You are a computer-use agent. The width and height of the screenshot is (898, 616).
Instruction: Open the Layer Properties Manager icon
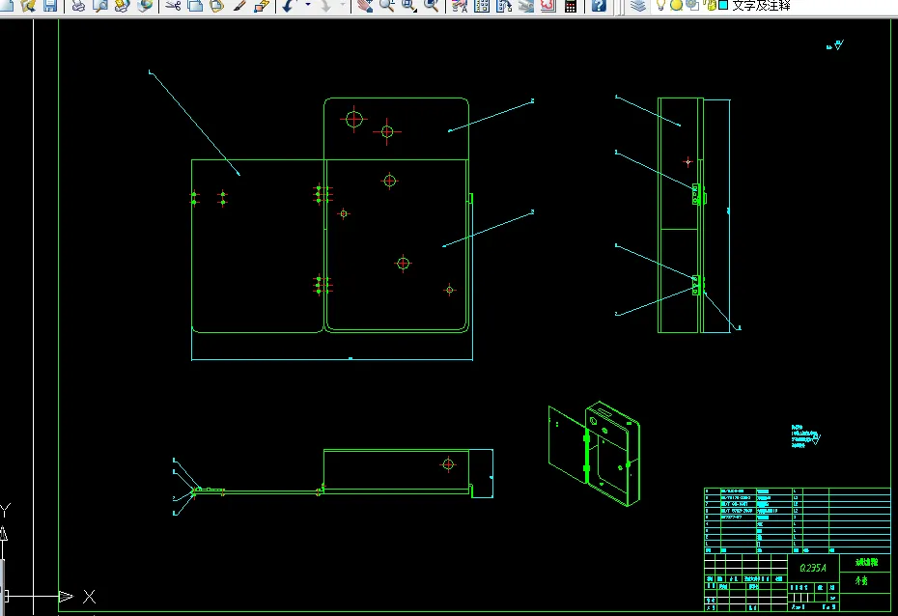[638, 6]
